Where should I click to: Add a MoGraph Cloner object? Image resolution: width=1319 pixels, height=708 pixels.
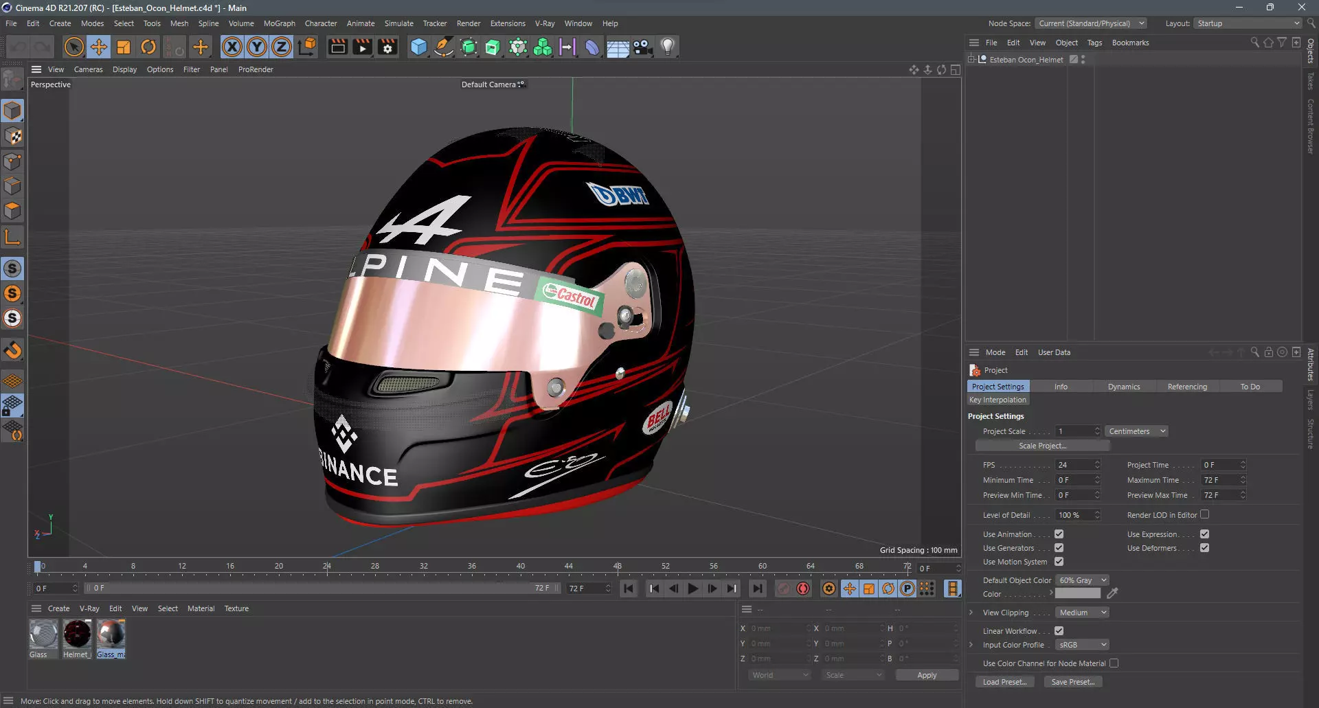[518, 47]
